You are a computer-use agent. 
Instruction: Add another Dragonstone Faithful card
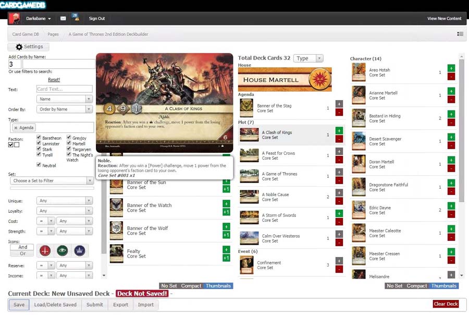tap(451, 183)
